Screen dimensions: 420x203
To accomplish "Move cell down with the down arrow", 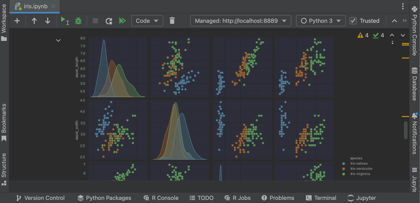I will click(48, 21).
